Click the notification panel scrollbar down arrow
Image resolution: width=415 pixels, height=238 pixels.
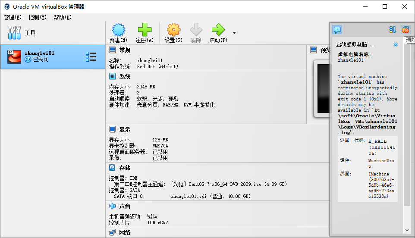click(407, 230)
